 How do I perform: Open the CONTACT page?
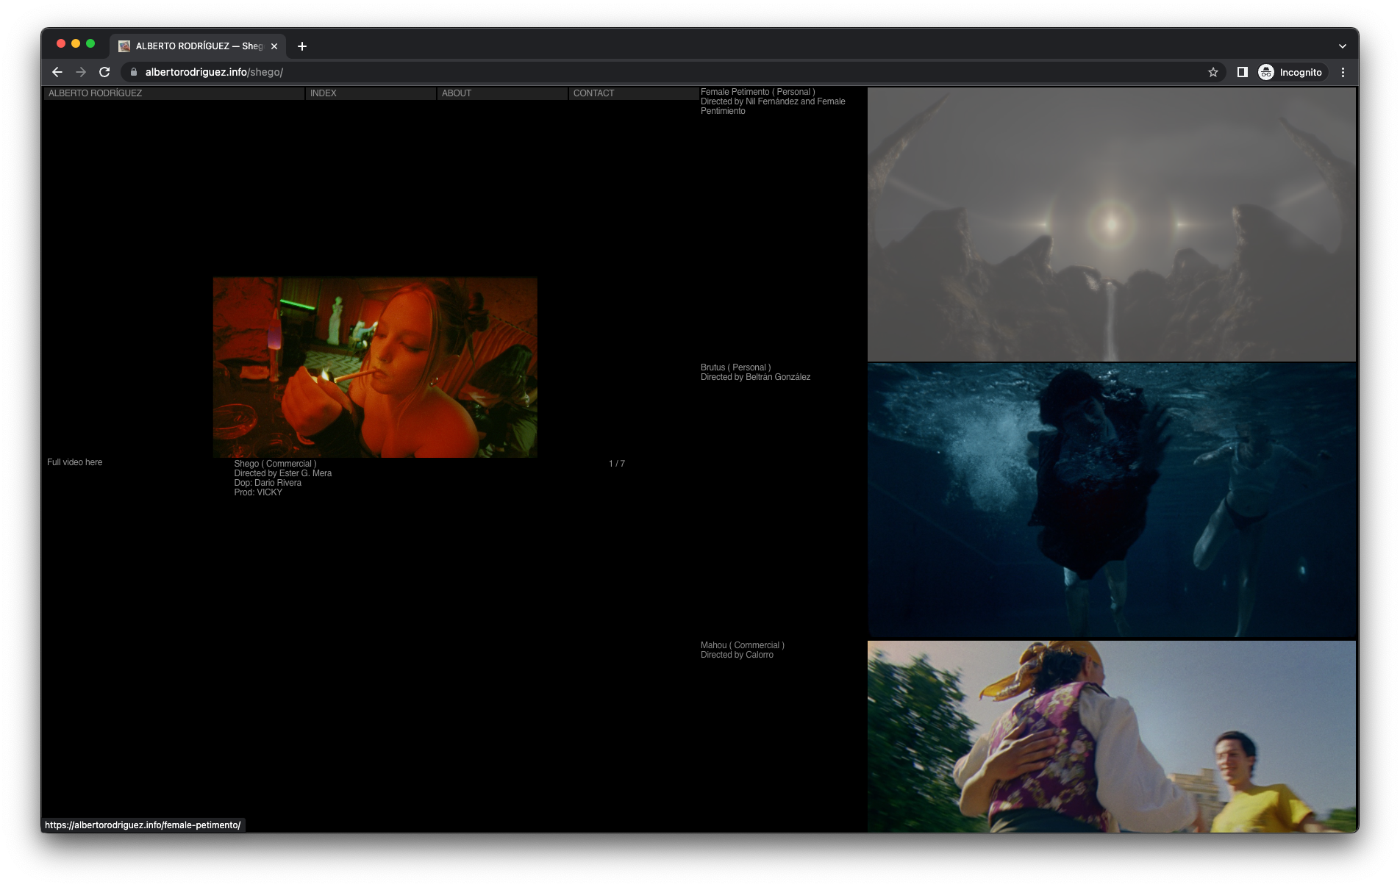[x=593, y=93]
